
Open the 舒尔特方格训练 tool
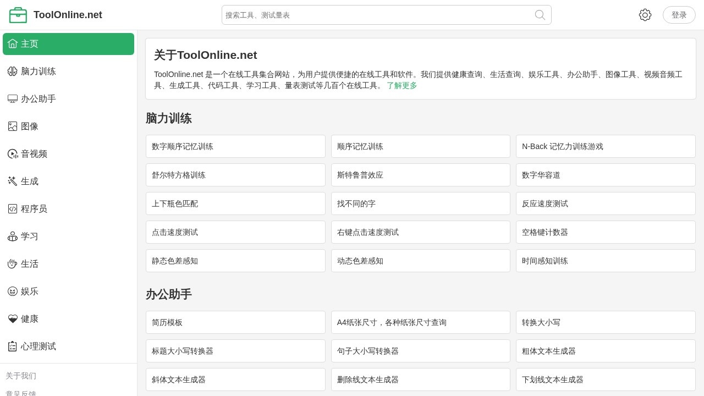[x=235, y=175]
